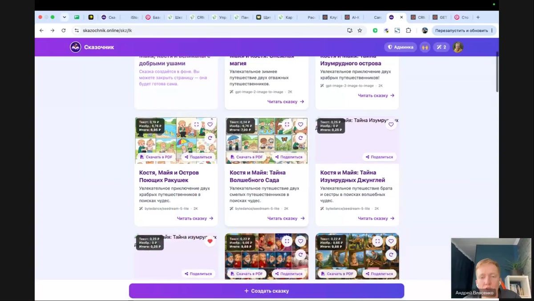Favorite the gnomes story card
534x301 pixels.
pos(300,241)
